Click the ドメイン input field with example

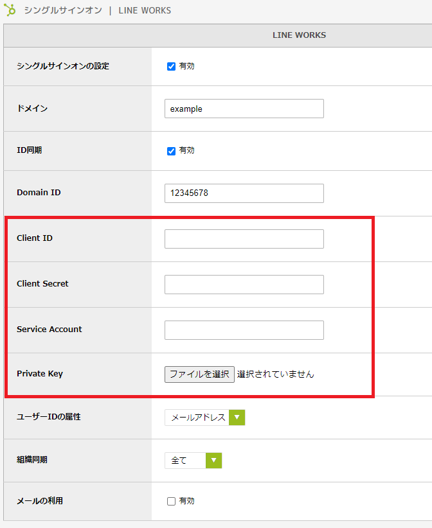(x=244, y=109)
